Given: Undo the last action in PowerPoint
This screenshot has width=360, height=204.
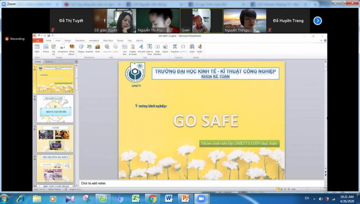Looking at the screenshot, I should tap(39, 36).
